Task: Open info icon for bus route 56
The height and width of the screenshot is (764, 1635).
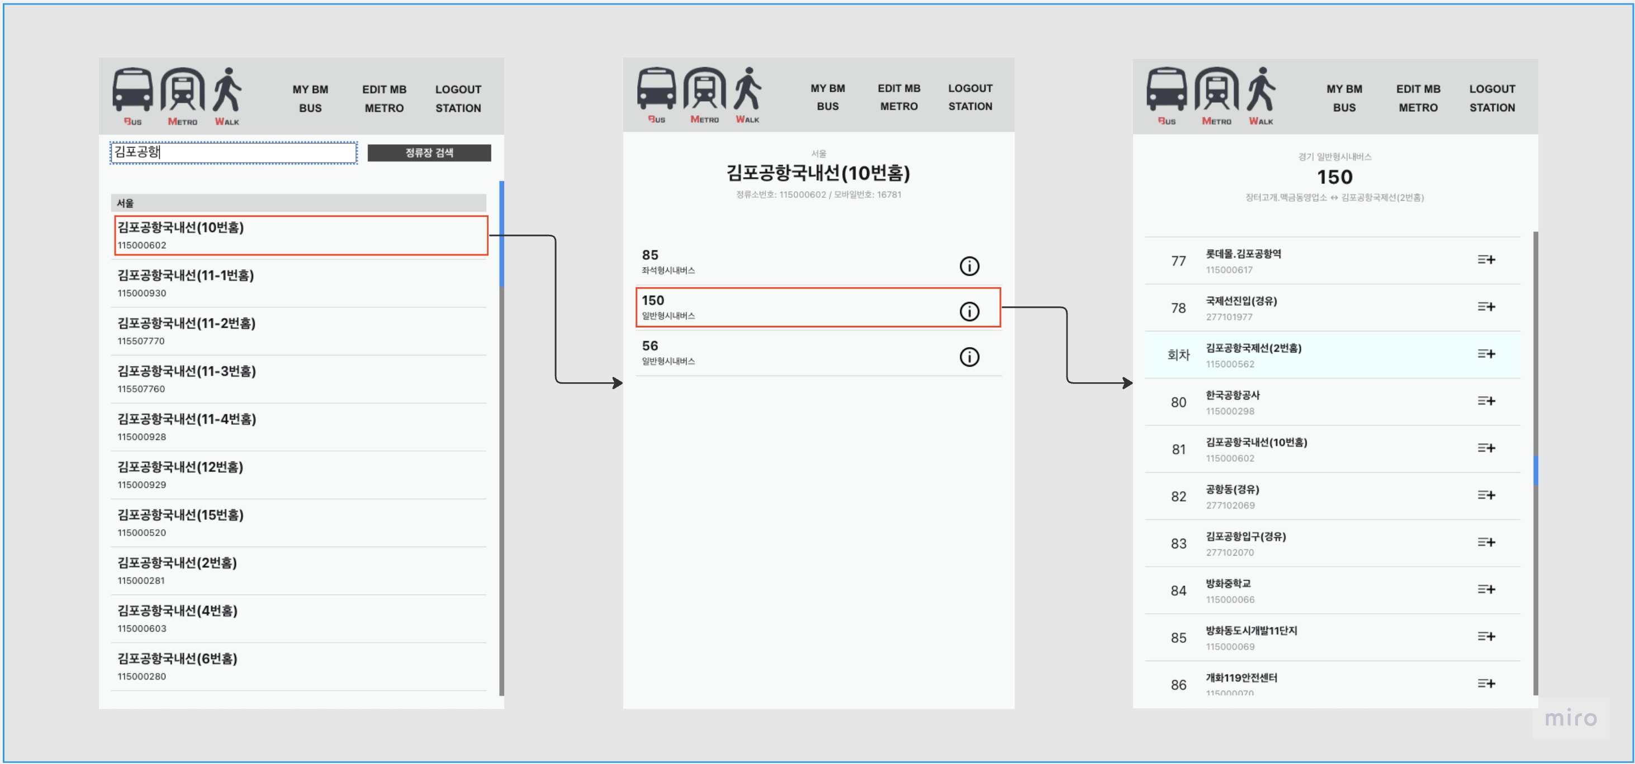Action: 969,356
